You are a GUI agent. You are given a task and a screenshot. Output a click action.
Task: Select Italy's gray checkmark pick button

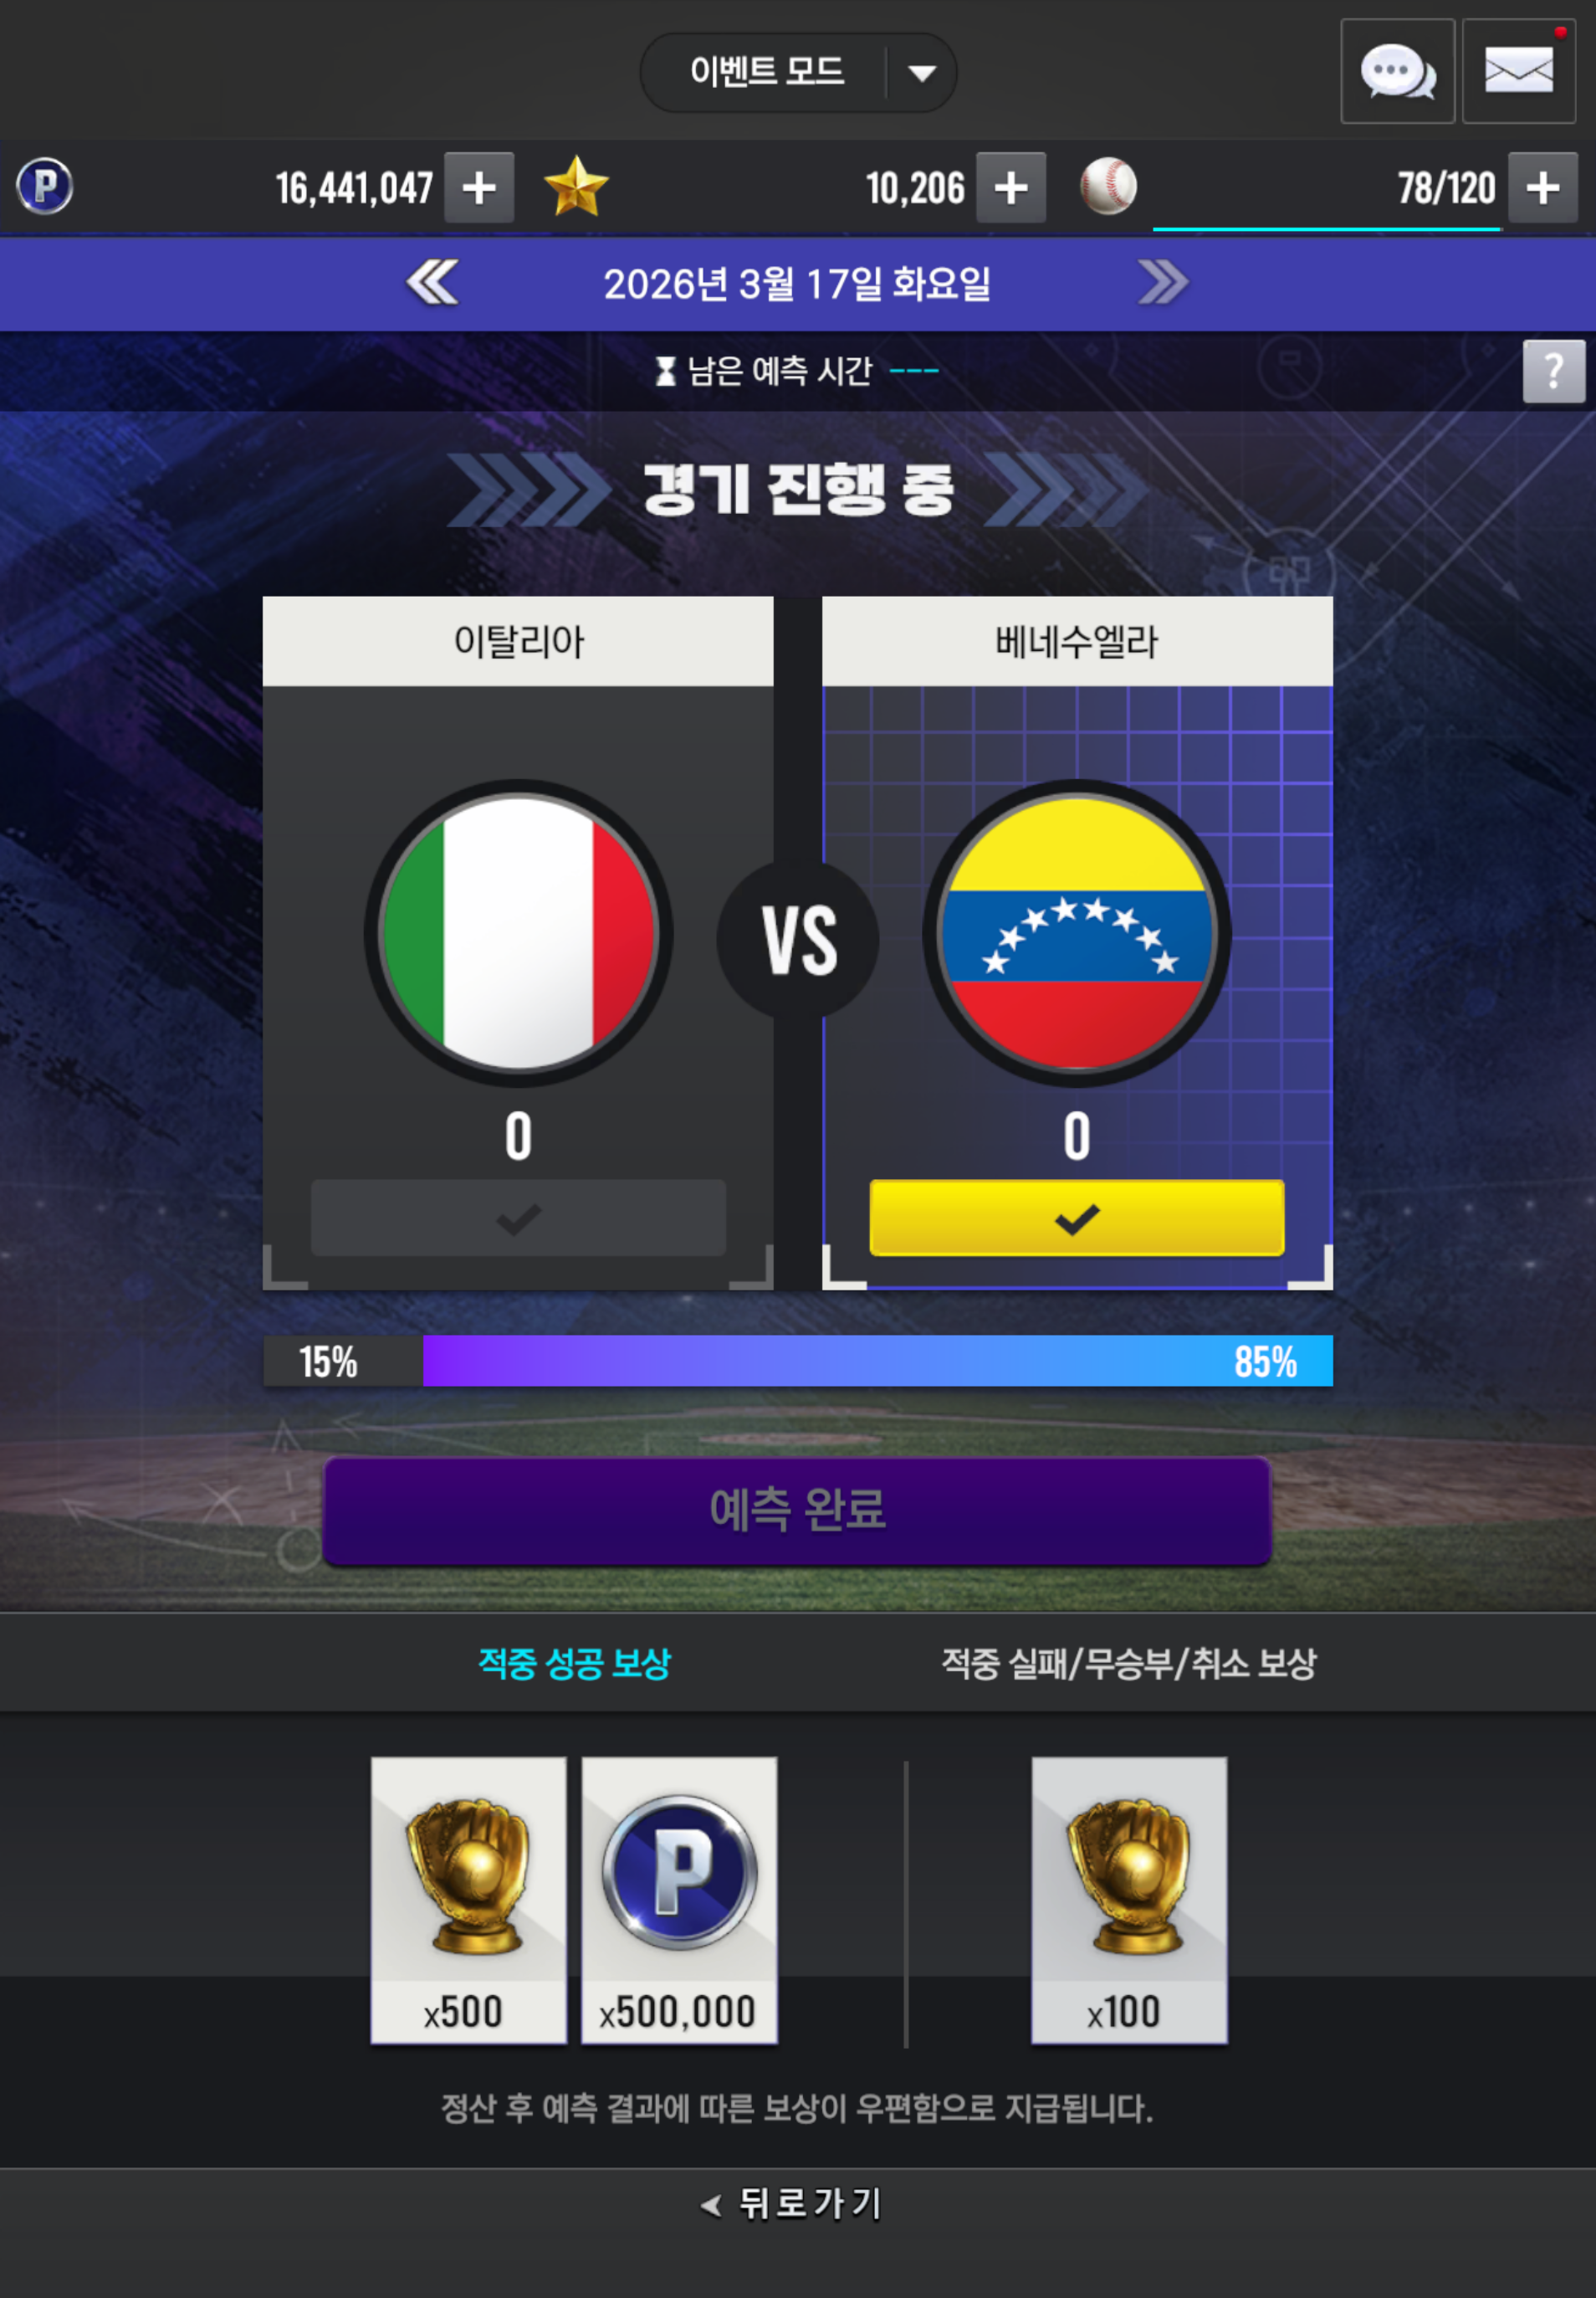click(x=518, y=1218)
